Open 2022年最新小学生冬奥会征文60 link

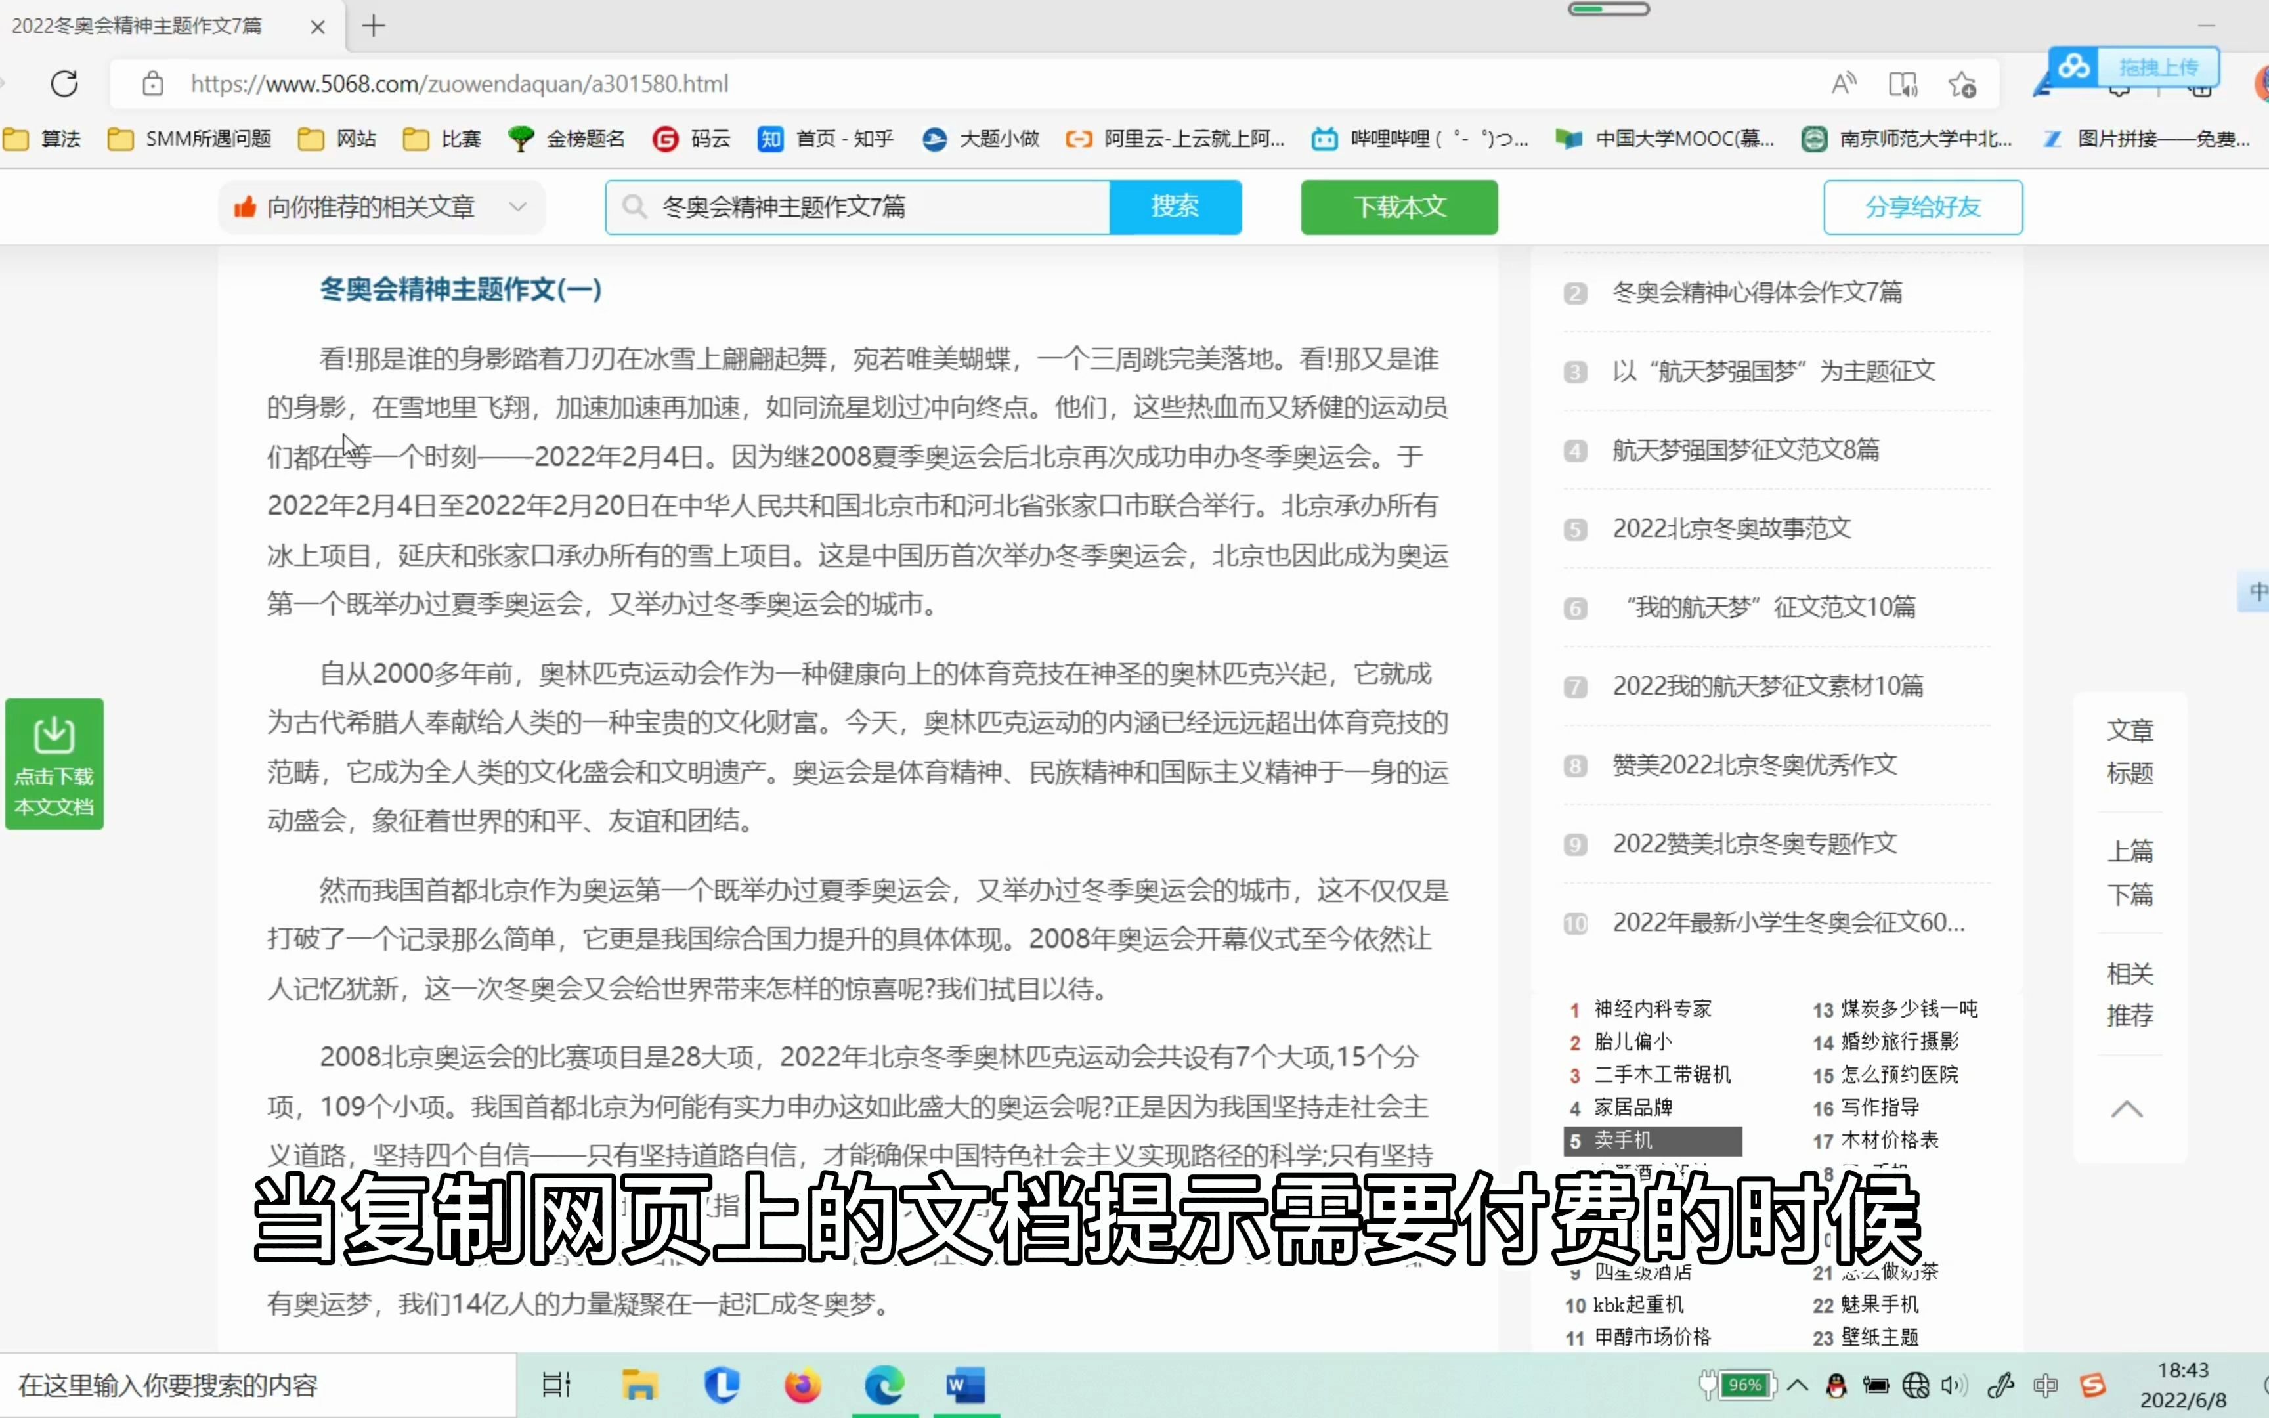pos(1788,923)
